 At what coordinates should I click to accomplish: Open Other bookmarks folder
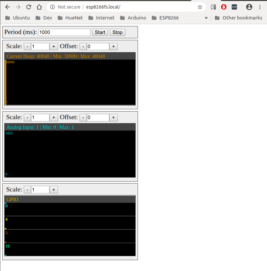click(x=238, y=18)
